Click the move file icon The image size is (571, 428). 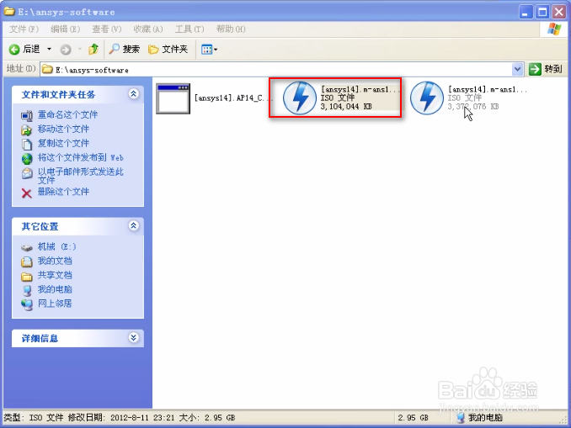(27, 129)
